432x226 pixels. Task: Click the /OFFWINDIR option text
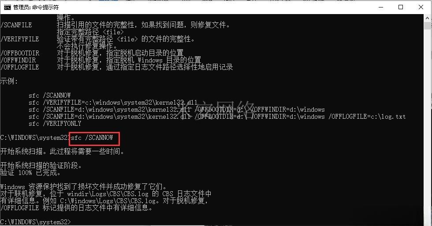18,60
